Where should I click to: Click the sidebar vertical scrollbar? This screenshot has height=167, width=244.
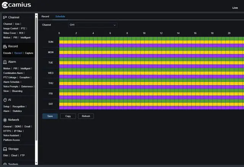[x=37, y=76]
